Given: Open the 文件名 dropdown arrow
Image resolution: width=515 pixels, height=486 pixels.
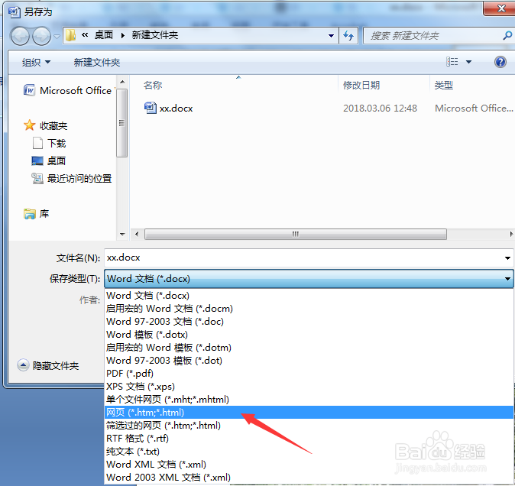Looking at the screenshot, I should [507, 258].
